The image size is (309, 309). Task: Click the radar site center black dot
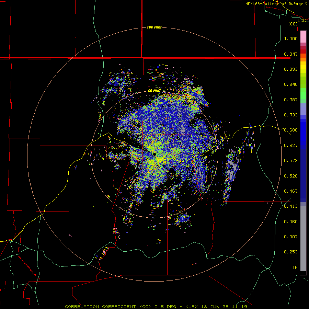154,154
